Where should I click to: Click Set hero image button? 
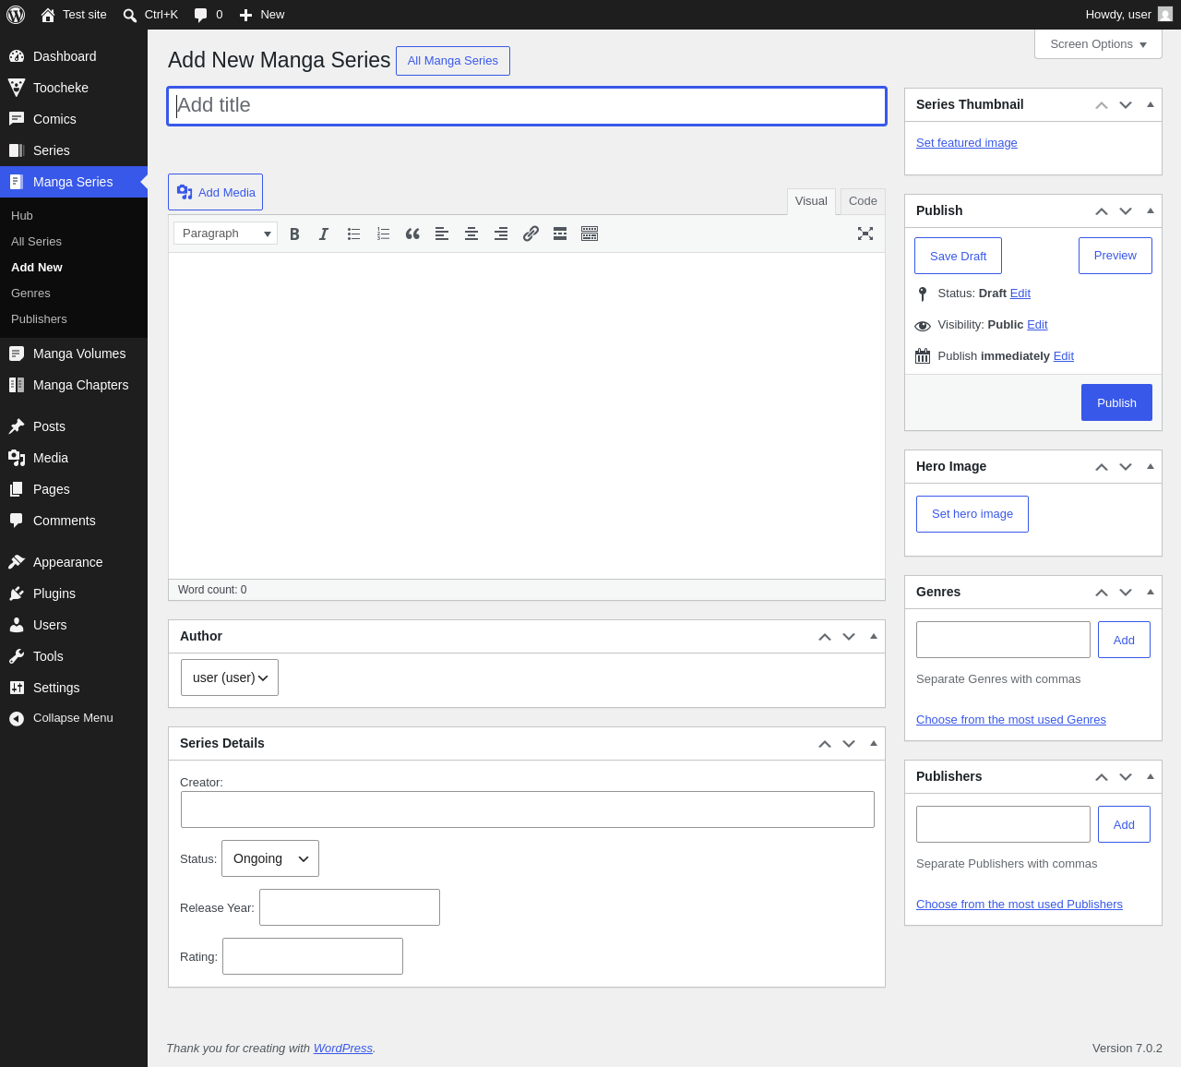(x=972, y=514)
